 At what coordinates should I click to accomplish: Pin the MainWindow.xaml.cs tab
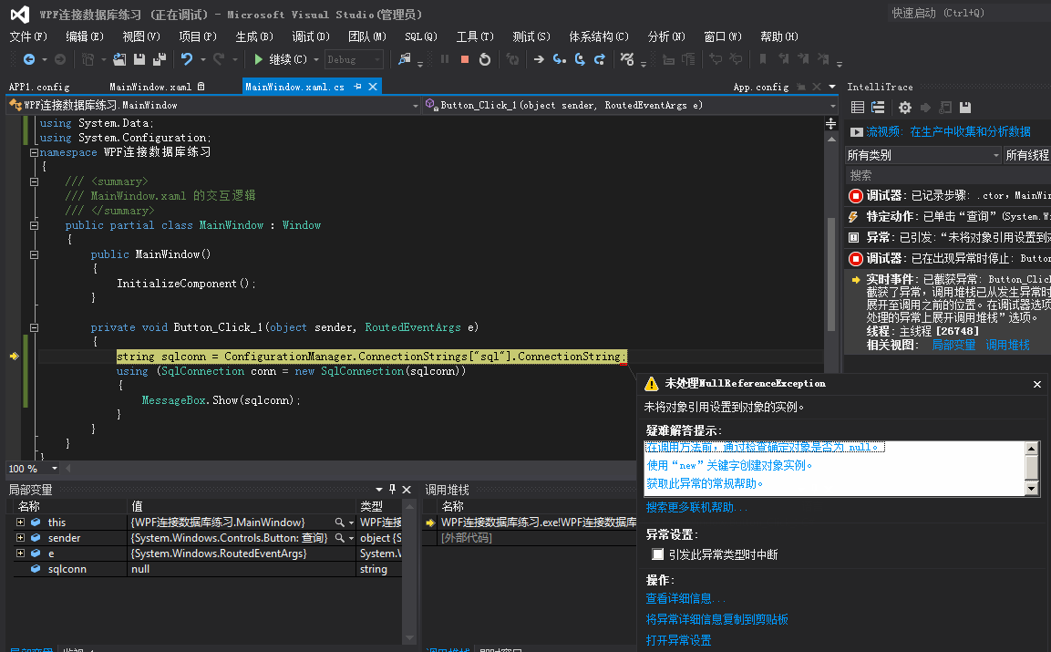(358, 87)
